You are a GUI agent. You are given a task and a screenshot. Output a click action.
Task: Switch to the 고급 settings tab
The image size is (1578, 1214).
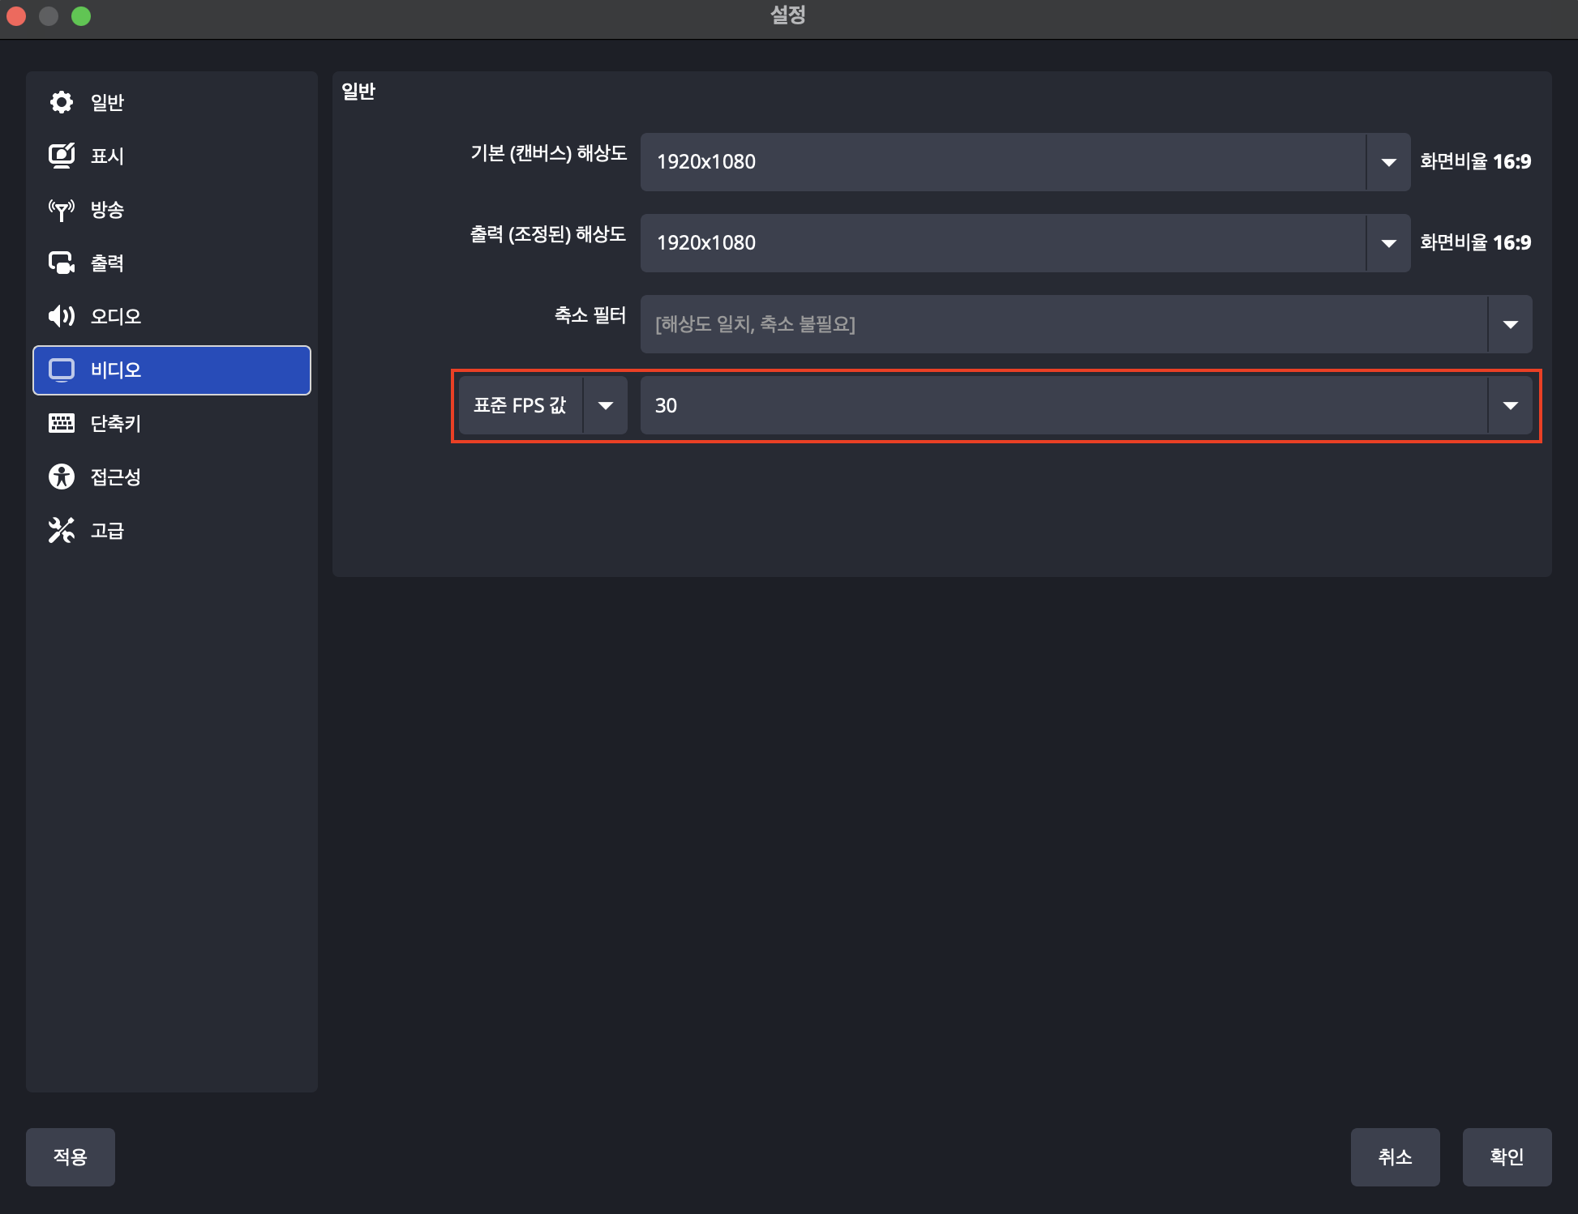click(x=108, y=530)
